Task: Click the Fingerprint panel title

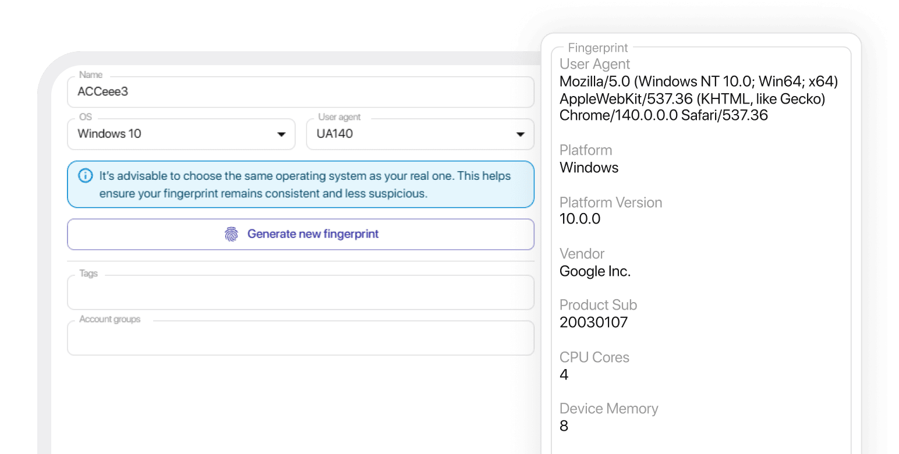Action: 598,48
